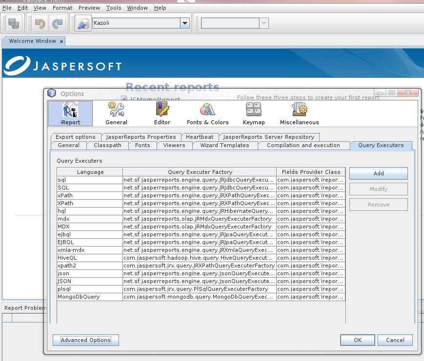
Task: Select the xmla-mdx language row
Action: point(201,250)
